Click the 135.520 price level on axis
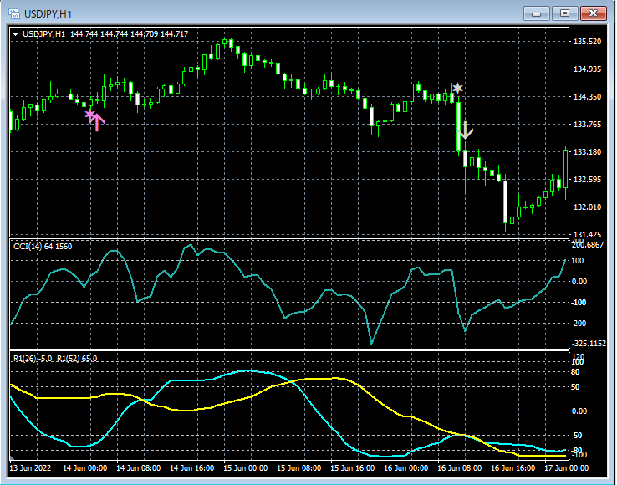This screenshot has height=485, width=617. coord(585,42)
